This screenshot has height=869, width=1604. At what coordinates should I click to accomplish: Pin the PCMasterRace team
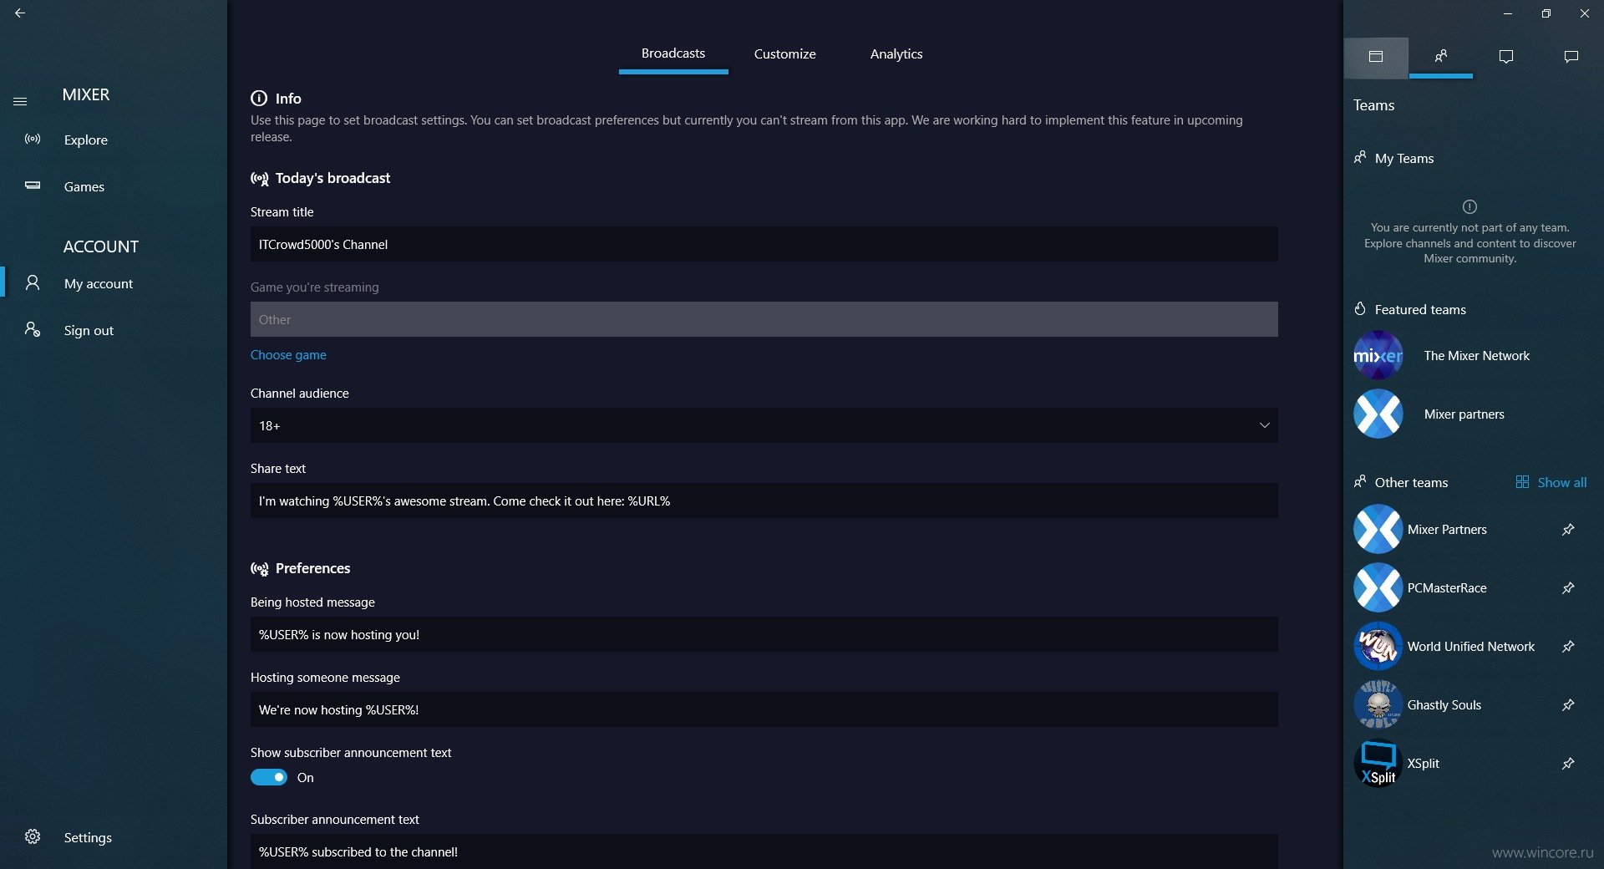(1568, 587)
